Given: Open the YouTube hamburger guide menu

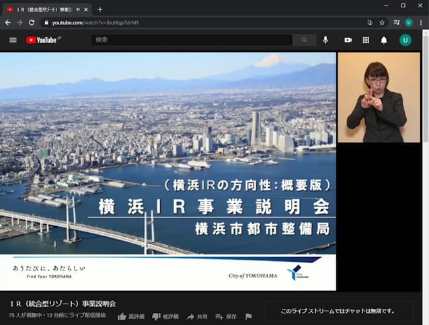Looking at the screenshot, I should click(12, 40).
